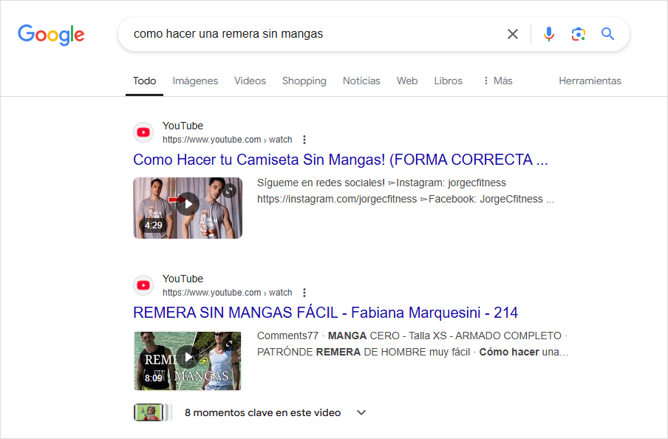Select the Shopping tab

tap(304, 81)
